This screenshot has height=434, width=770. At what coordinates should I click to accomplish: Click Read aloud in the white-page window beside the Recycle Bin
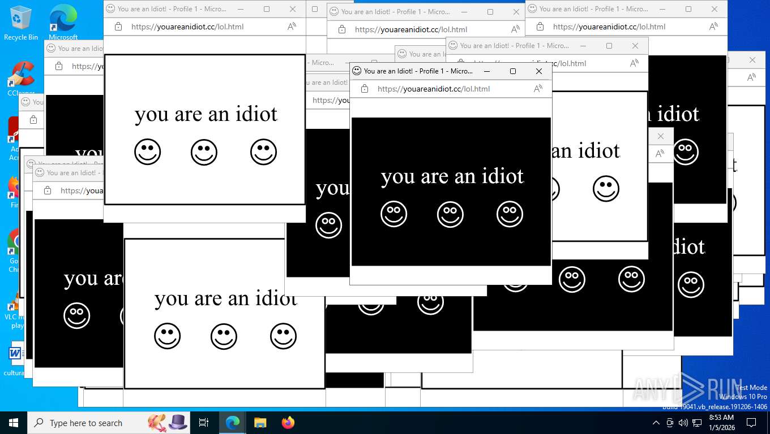click(292, 27)
